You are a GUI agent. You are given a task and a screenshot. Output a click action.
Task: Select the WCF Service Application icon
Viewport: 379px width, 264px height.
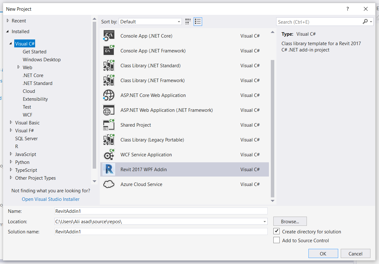pos(109,154)
